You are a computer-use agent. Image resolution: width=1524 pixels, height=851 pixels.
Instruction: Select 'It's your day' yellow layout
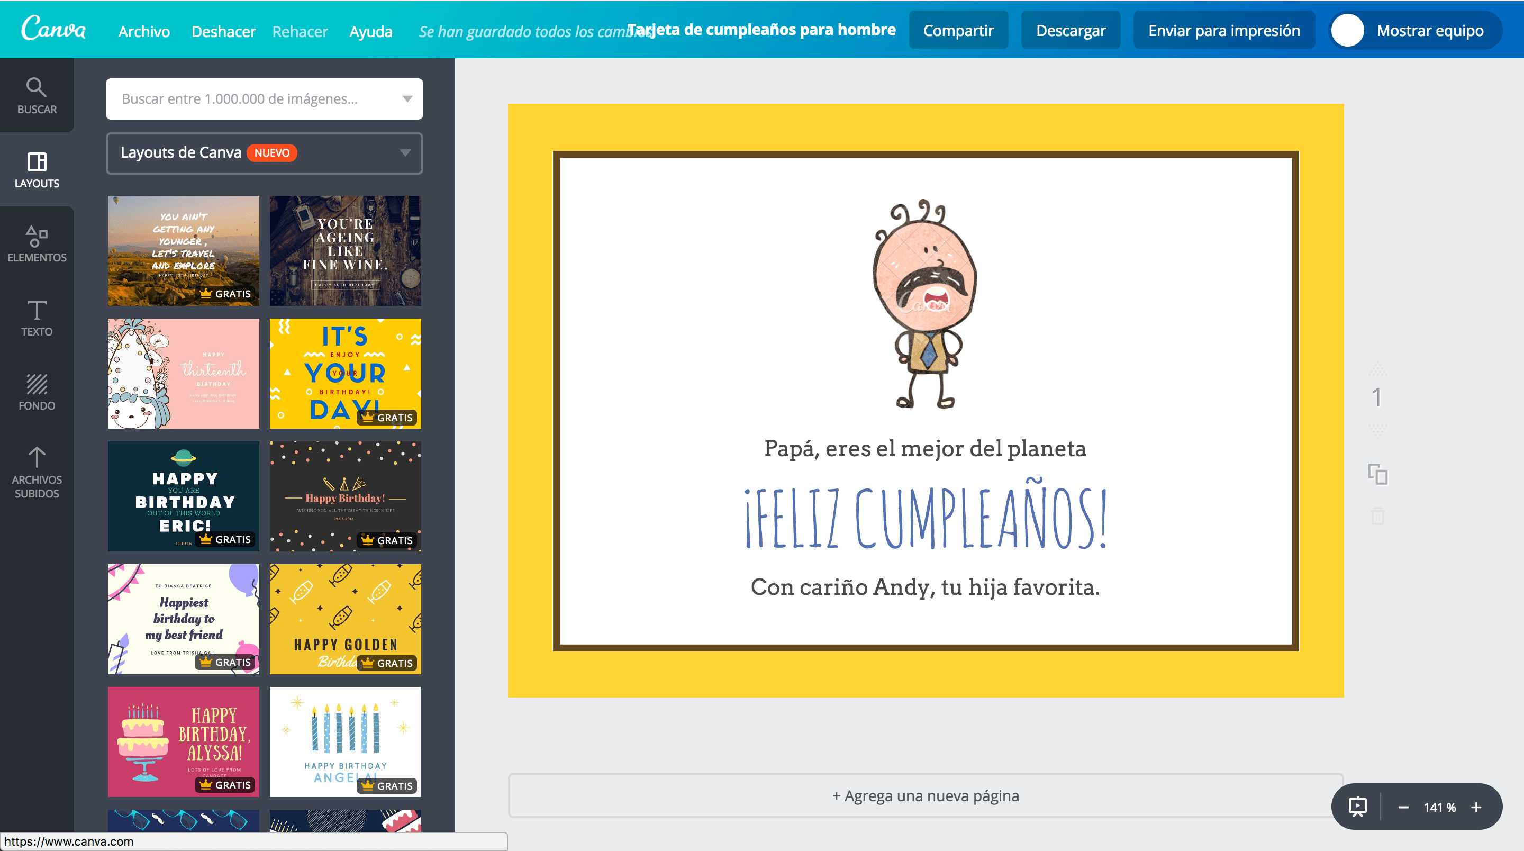345,373
